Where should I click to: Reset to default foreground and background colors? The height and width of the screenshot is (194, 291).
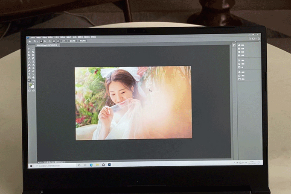coord(30,88)
